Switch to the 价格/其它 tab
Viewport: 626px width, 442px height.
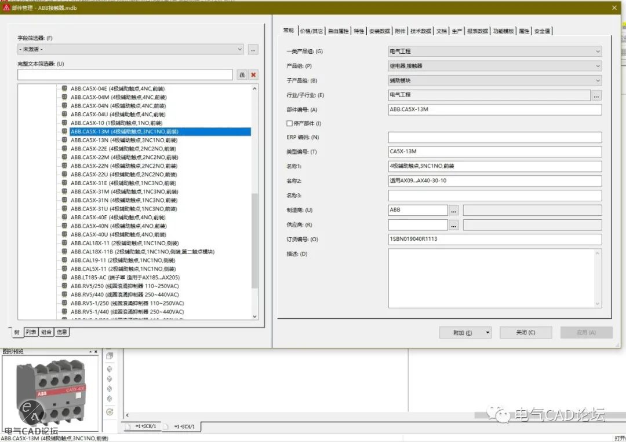tap(311, 31)
